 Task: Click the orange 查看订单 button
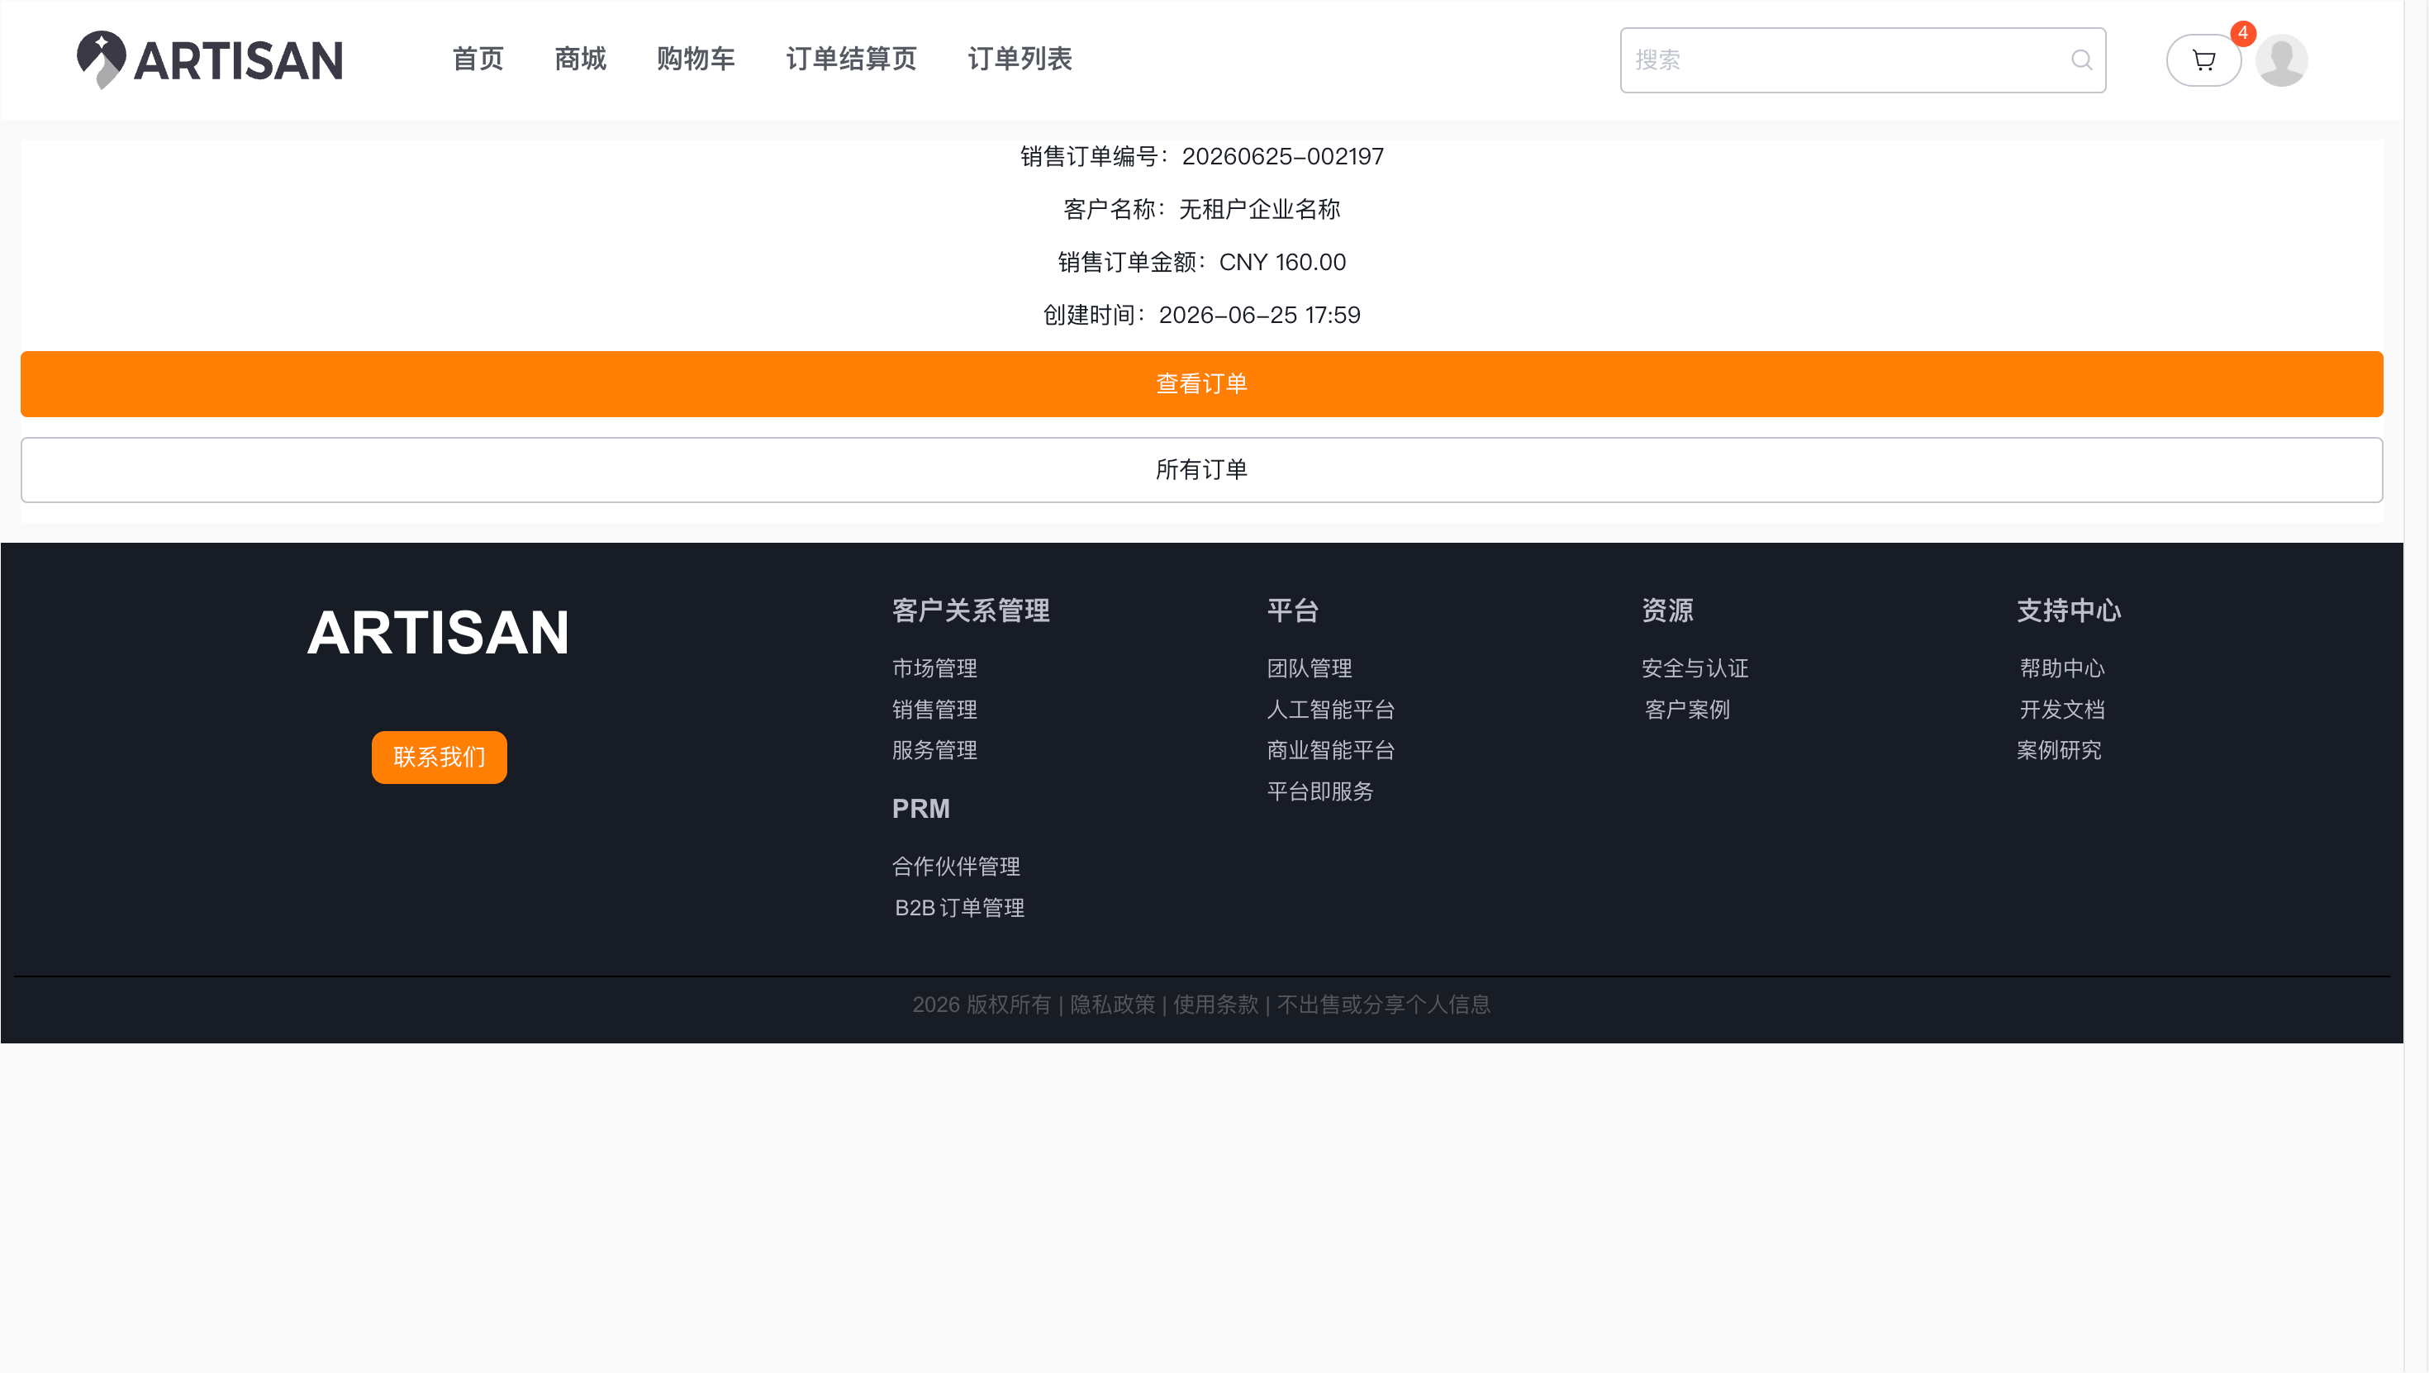pos(1201,384)
